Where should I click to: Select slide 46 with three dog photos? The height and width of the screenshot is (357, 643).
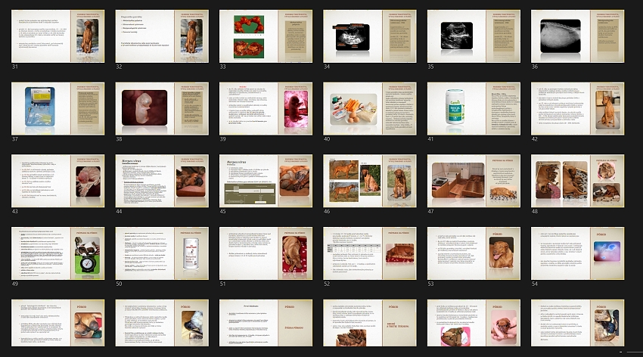369,180
